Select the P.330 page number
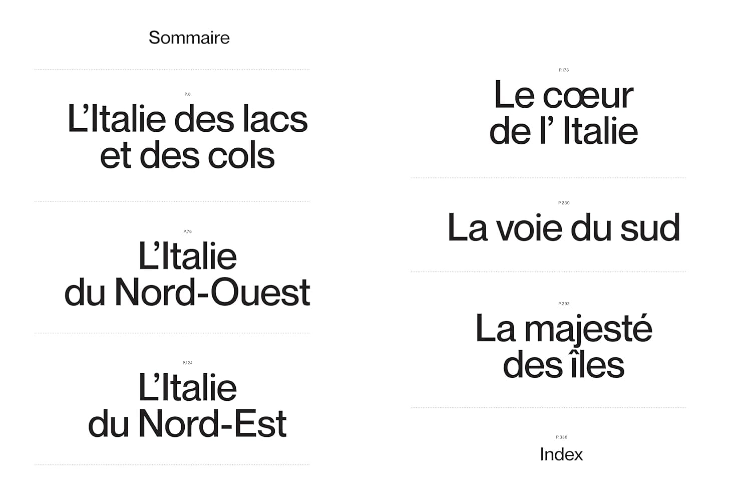This screenshot has height=501, width=751. [x=561, y=437]
